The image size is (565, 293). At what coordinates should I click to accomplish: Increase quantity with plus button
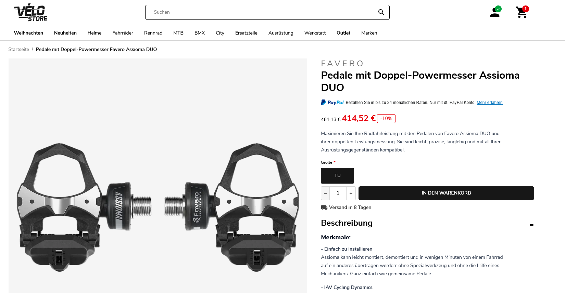(351, 193)
